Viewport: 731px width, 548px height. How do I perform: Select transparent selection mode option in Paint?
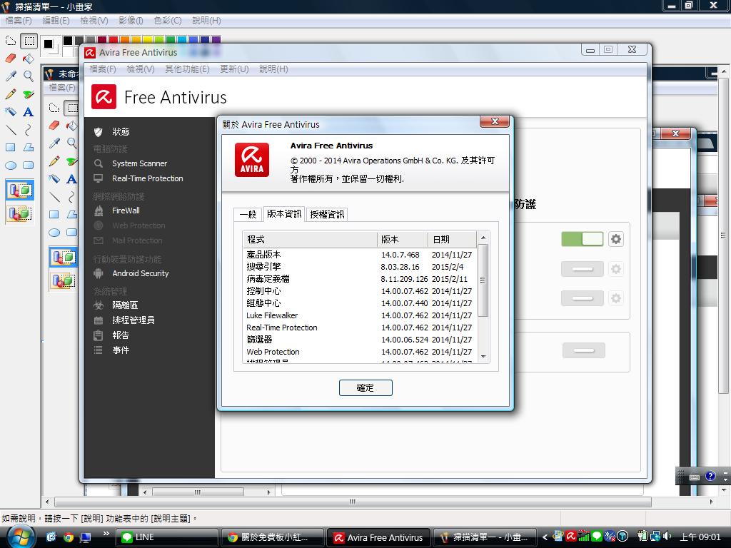tap(19, 214)
